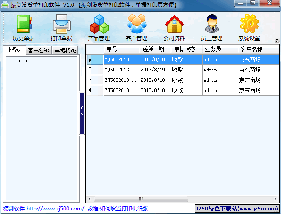Screen dimensions: 281x214
Task: Click admin salesperson cell in row 2
Action: click(x=220, y=70)
